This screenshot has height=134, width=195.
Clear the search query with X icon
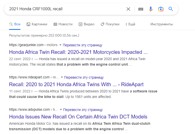coord(128,9)
